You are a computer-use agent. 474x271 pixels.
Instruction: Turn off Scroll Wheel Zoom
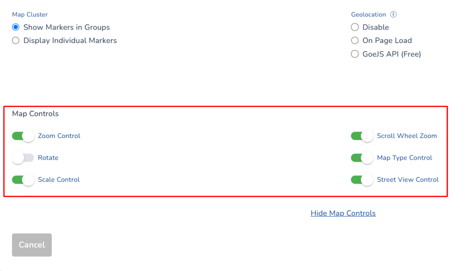(x=362, y=136)
